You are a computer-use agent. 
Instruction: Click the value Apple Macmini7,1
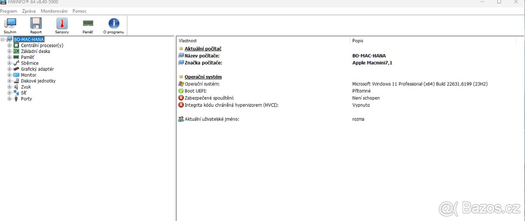372,63
